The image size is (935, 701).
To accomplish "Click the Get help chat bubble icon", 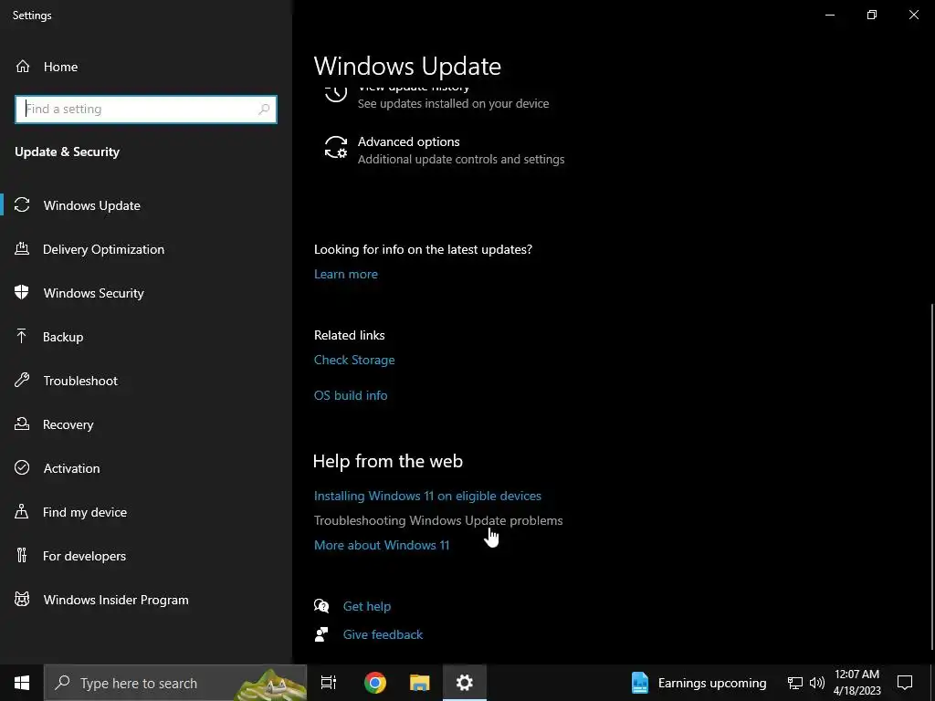I will [x=321, y=606].
